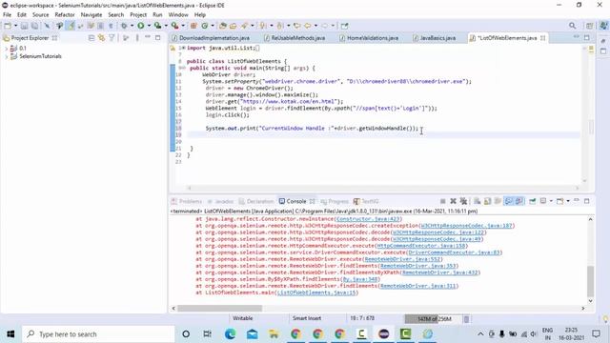Toggle Pin Console button
This screenshot has height=343, width=610.
click(x=533, y=201)
